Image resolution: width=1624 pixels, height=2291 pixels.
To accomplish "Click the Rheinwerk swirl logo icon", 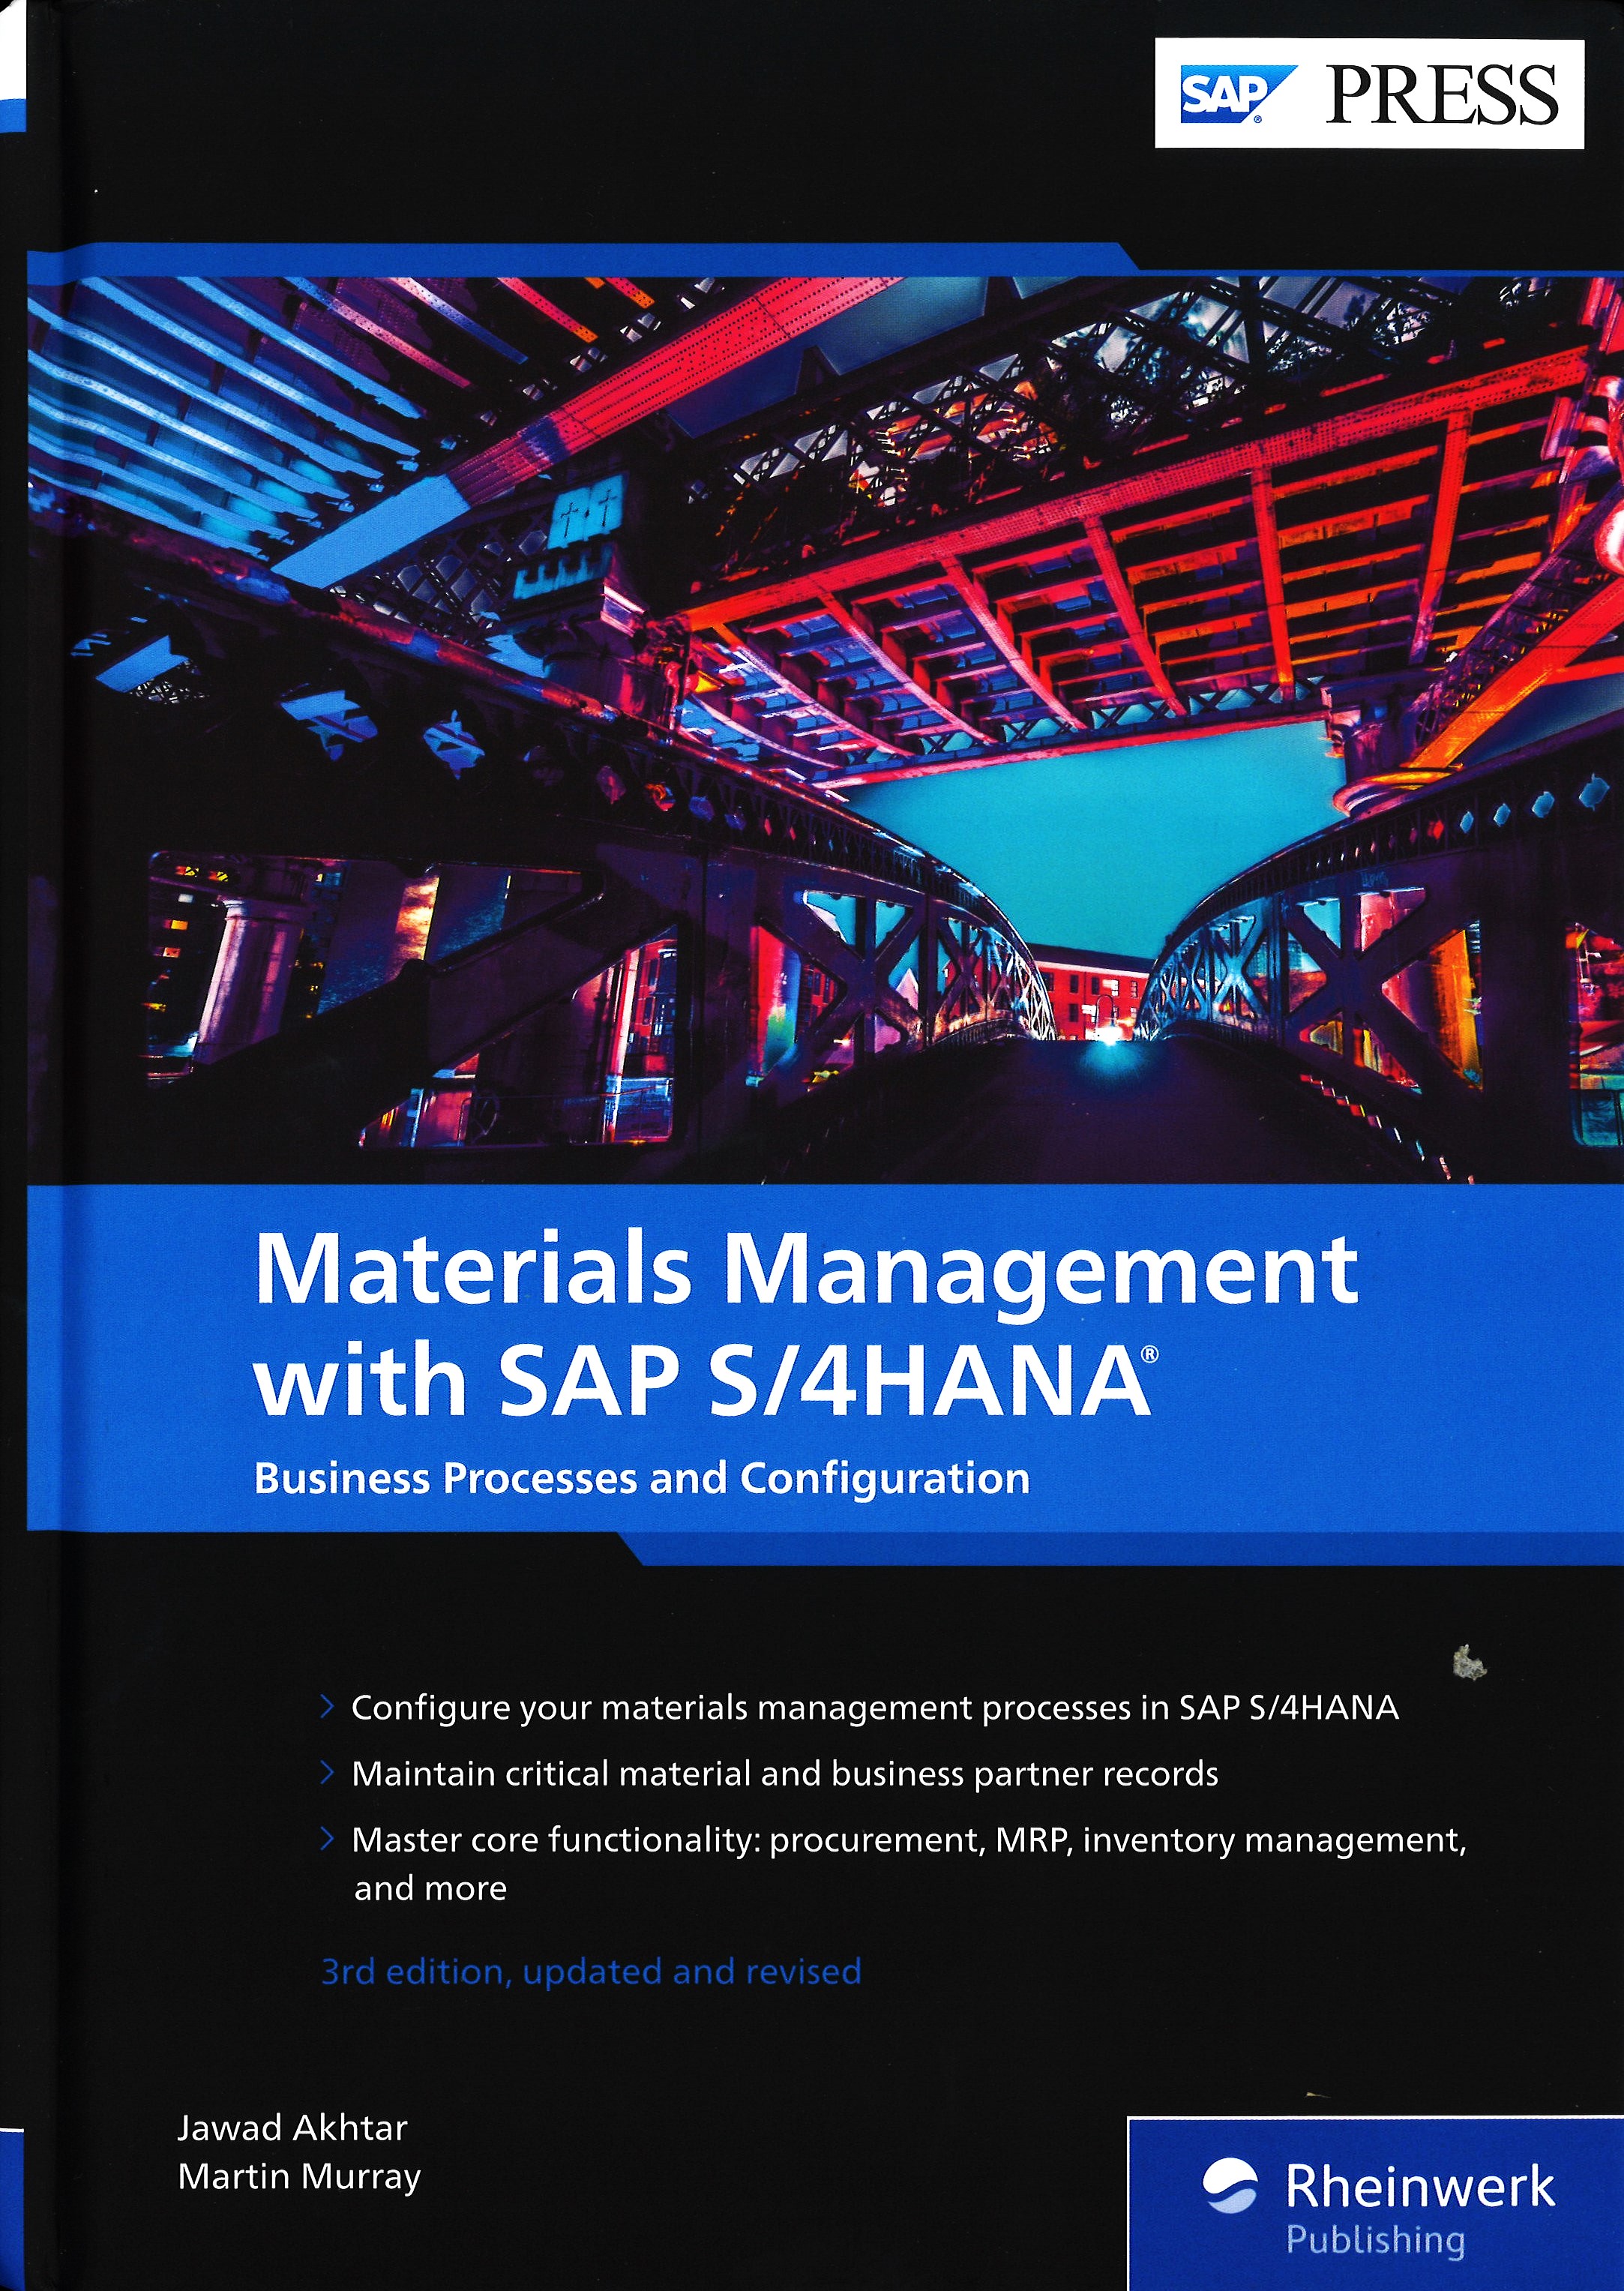I will (1230, 2187).
